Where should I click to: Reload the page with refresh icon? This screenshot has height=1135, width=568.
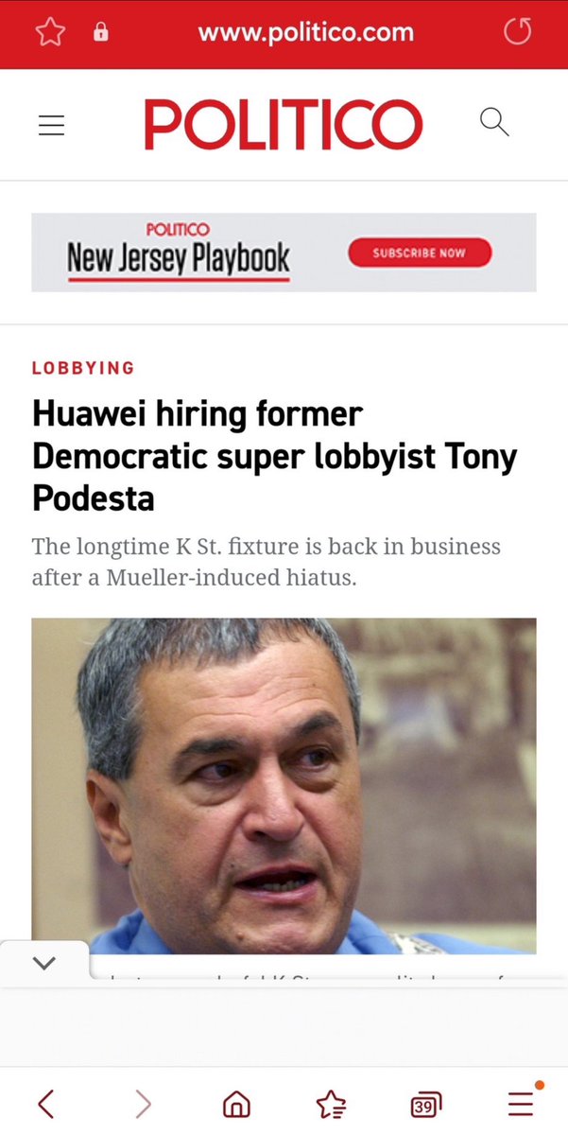click(517, 33)
